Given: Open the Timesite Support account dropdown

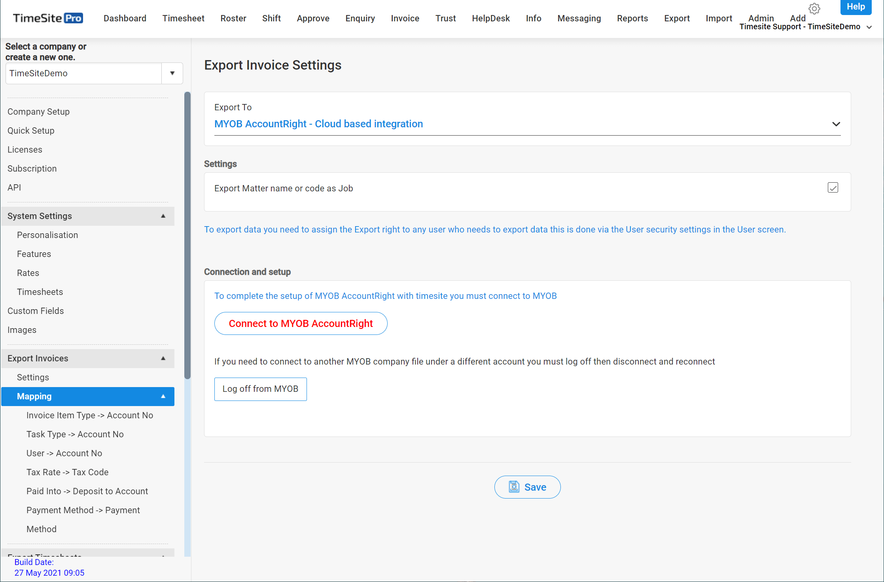Looking at the screenshot, I should [x=805, y=27].
